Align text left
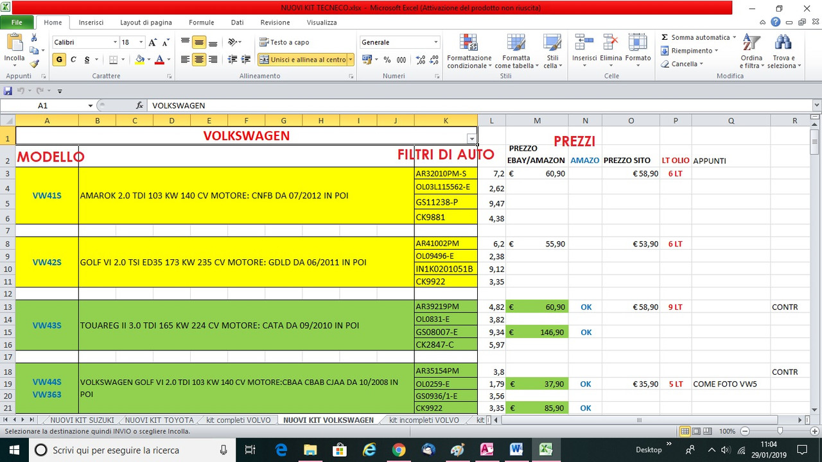The image size is (822, 462). coord(186,60)
